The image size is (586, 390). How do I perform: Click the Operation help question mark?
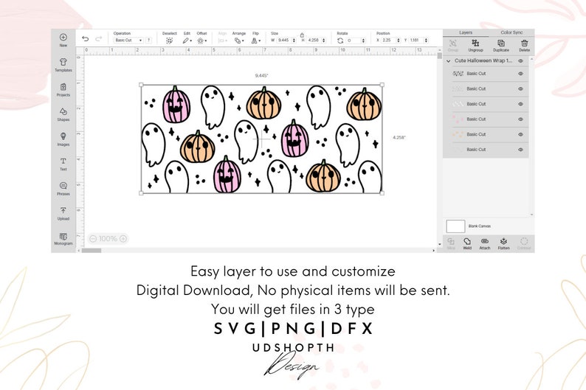(148, 40)
